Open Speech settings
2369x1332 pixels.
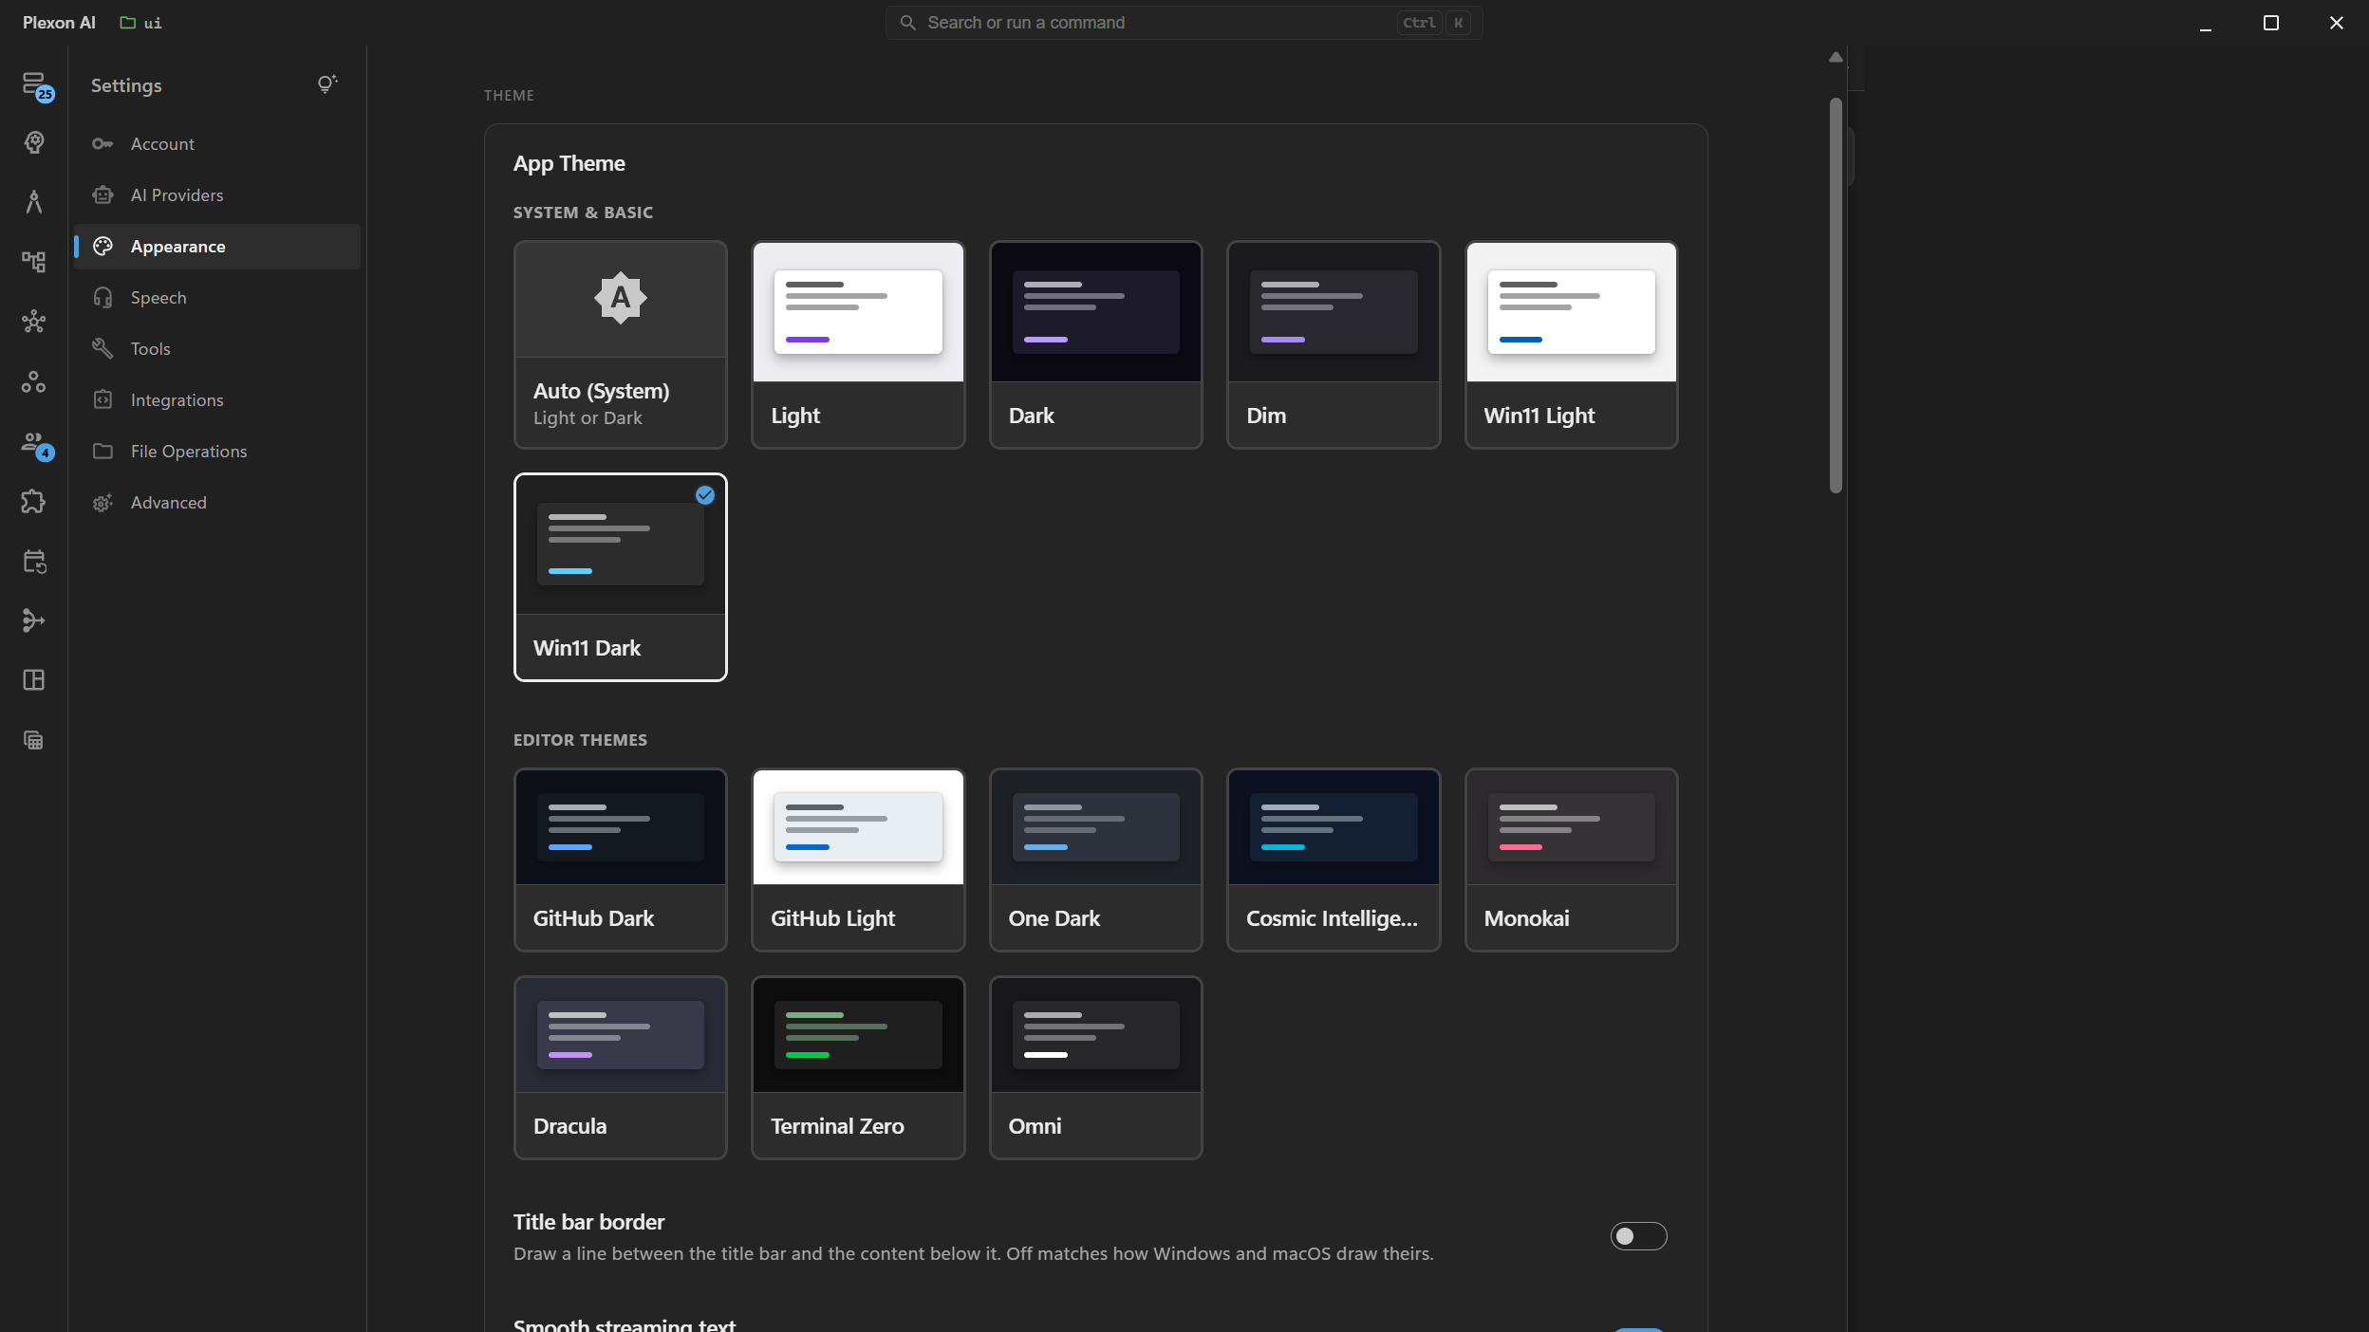(217, 298)
